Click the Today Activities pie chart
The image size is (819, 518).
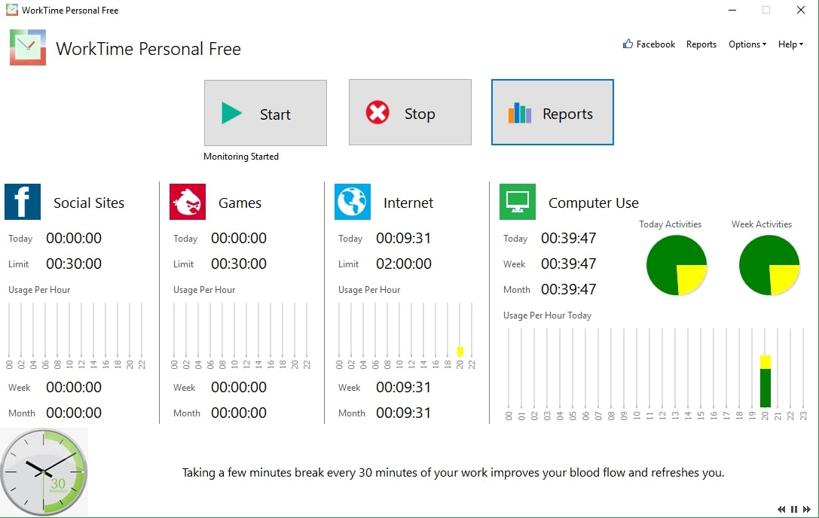pos(676,265)
